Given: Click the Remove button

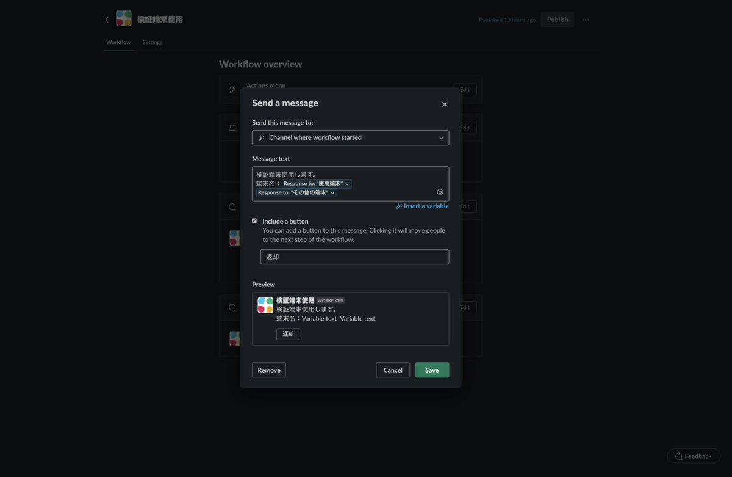Looking at the screenshot, I should (269, 370).
